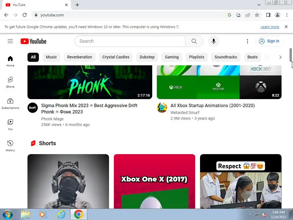The image size is (293, 220).
Task: Open History in sidebar
Action: pos(10,146)
